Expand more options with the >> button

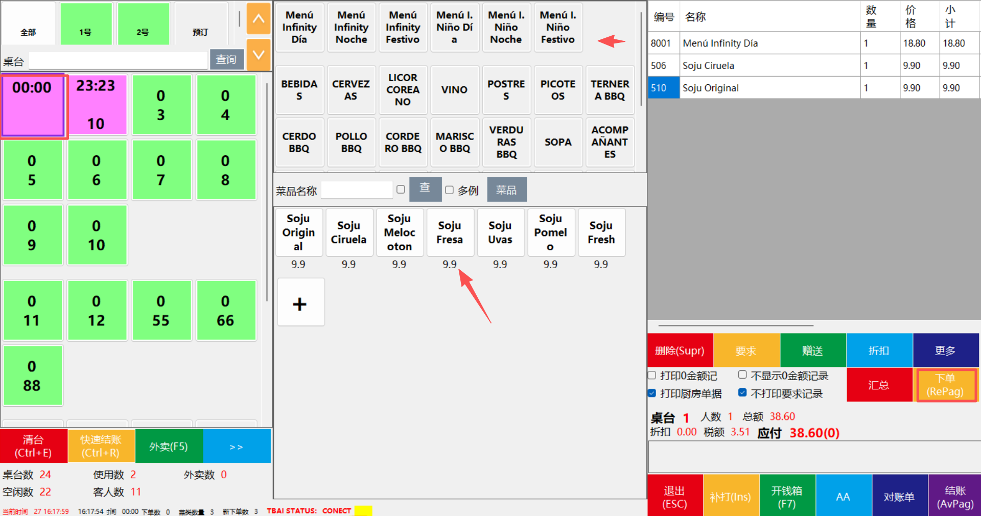(237, 447)
